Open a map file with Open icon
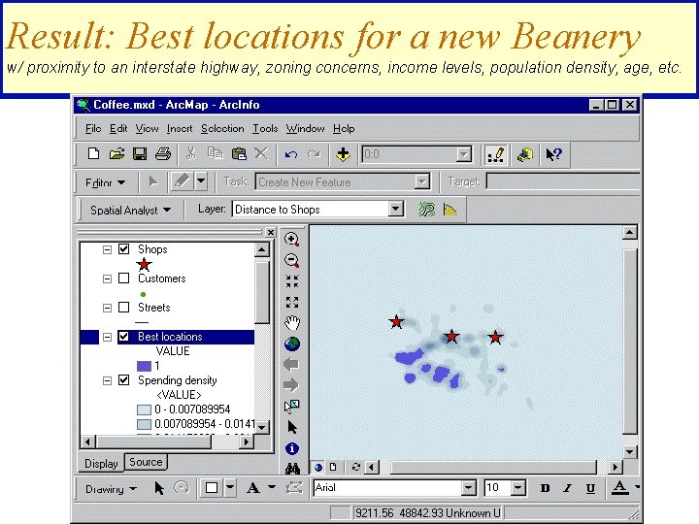Image resolution: width=699 pixels, height=524 pixels. (x=116, y=154)
